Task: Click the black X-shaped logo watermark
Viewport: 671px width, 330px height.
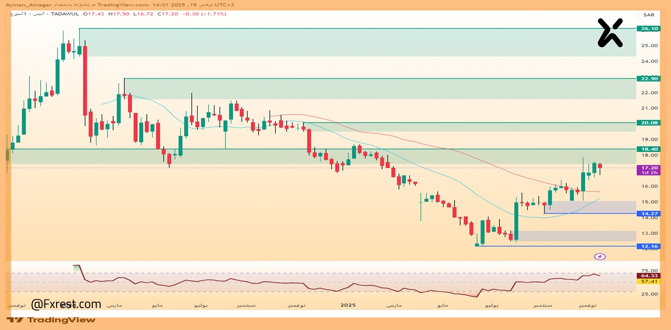Action: [610, 32]
